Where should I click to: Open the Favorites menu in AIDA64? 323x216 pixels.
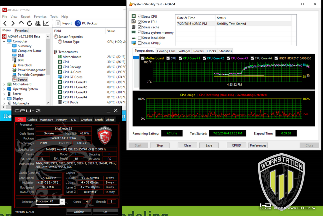[x=40, y=16]
